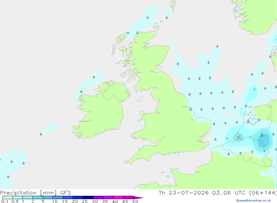
Task: Click the 'Th 23-07-2026' date text
Action: [183, 192]
